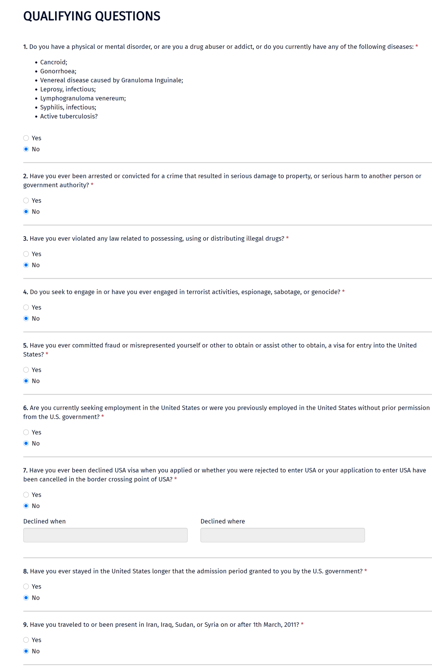Select Yes for the U.S. employment question
Screen dimensions: 432x670
(x=26, y=432)
